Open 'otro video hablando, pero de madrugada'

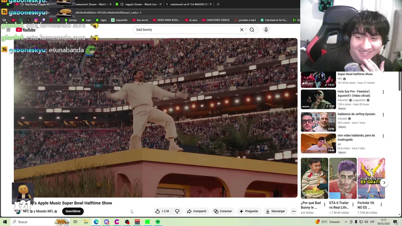pyautogui.click(x=356, y=137)
